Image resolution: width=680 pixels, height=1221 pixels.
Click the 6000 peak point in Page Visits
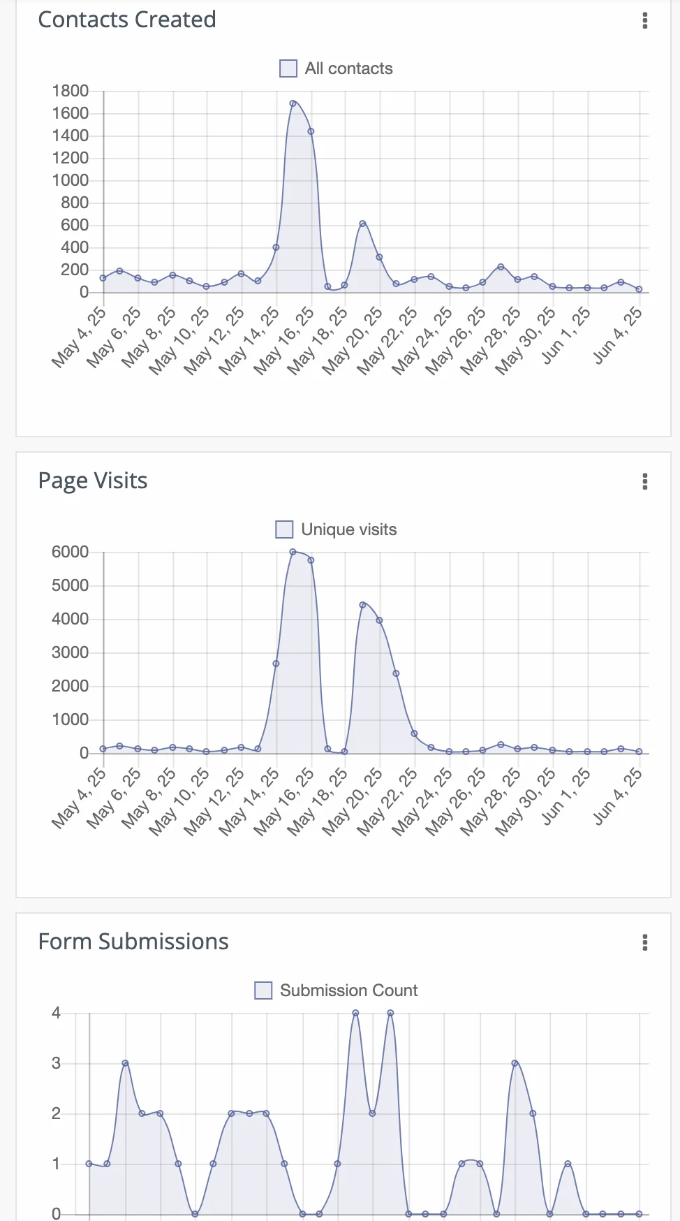pyautogui.click(x=293, y=552)
